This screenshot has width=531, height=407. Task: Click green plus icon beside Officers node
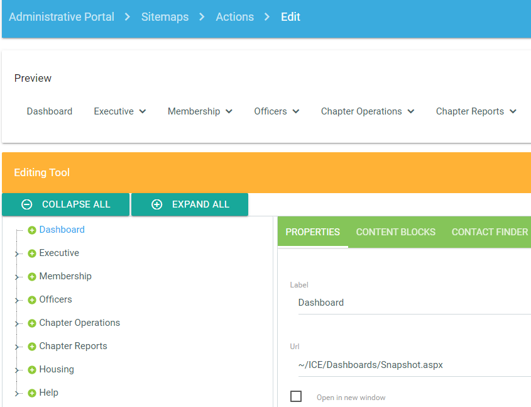[x=32, y=300]
